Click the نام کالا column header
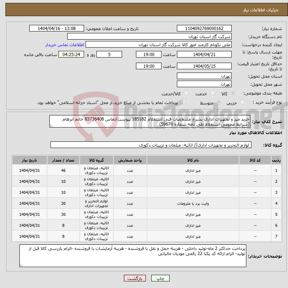 pyautogui.click(x=193, y=160)
